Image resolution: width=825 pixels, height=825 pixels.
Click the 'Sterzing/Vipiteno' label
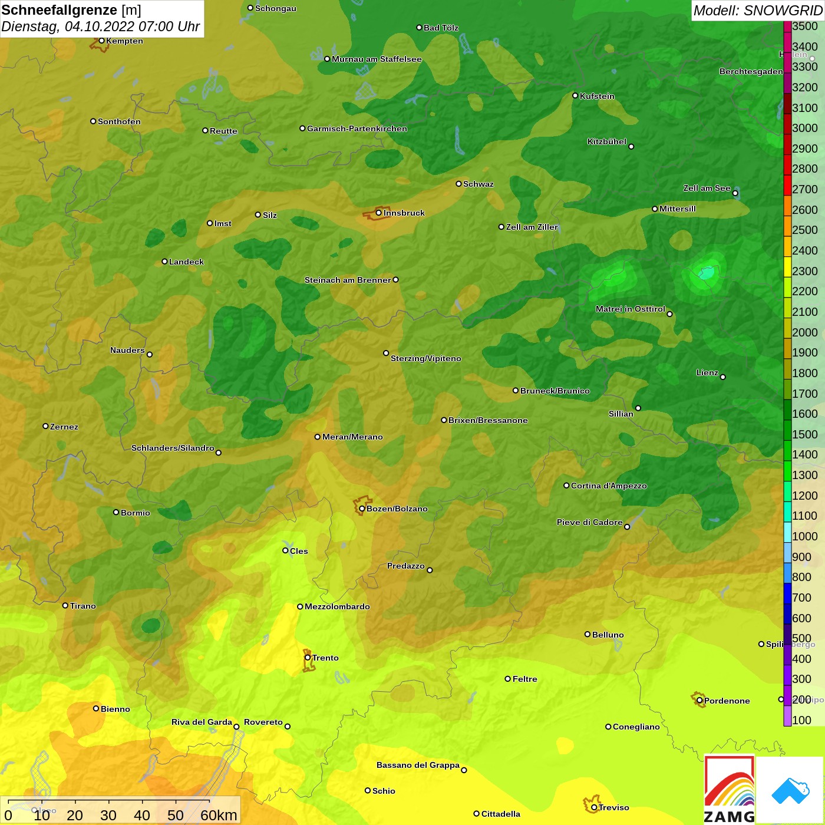tap(426, 358)
